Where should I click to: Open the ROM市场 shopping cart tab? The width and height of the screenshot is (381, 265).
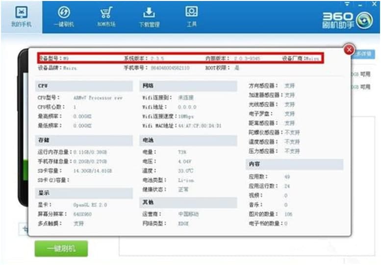click(106, 17)
